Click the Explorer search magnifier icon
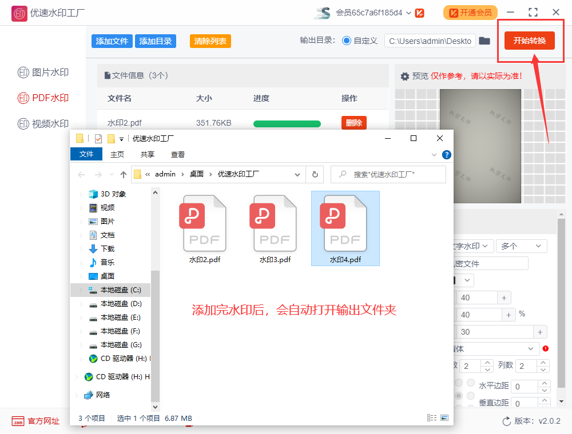Viewport: 572px width, 434px height. (343, 174)
